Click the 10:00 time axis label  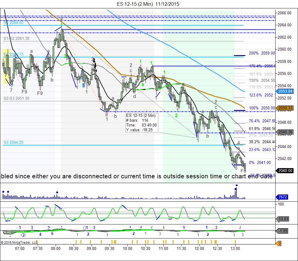click(x=127, y=248)
